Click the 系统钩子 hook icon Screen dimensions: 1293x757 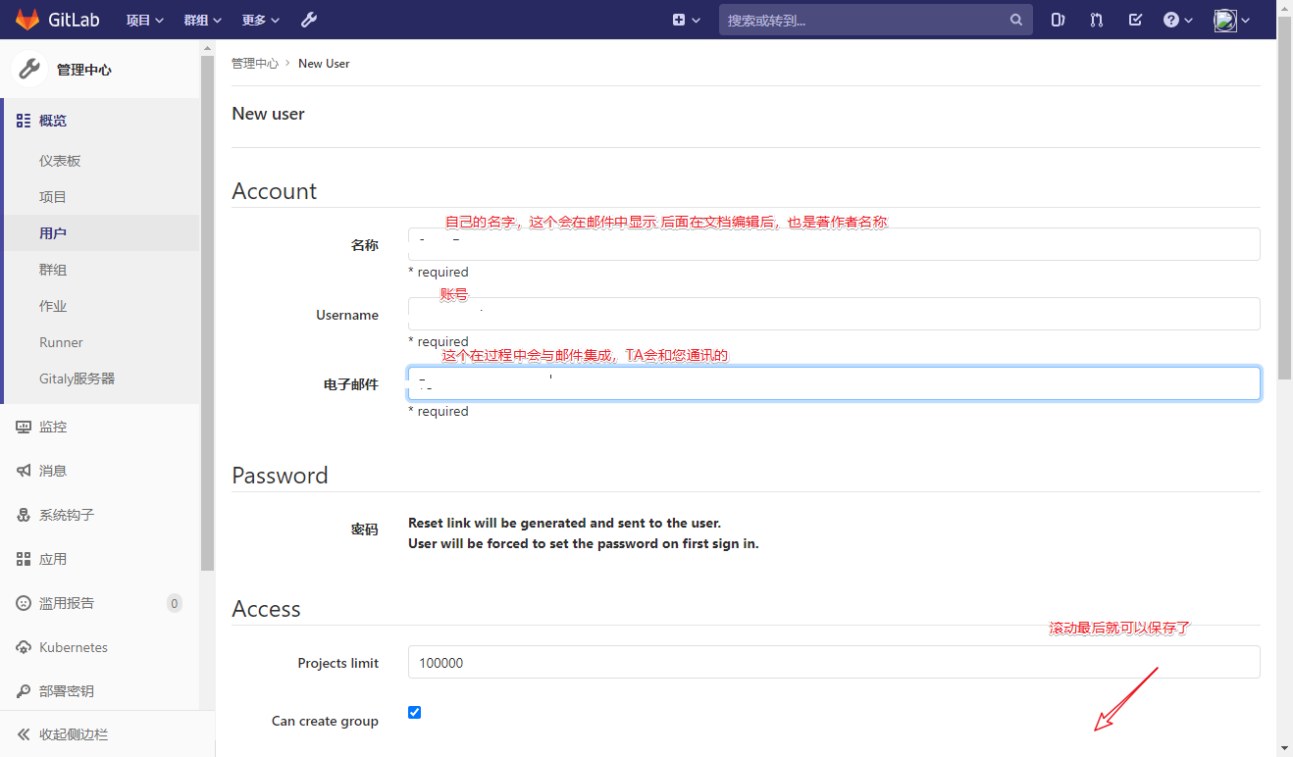[24, 515]
